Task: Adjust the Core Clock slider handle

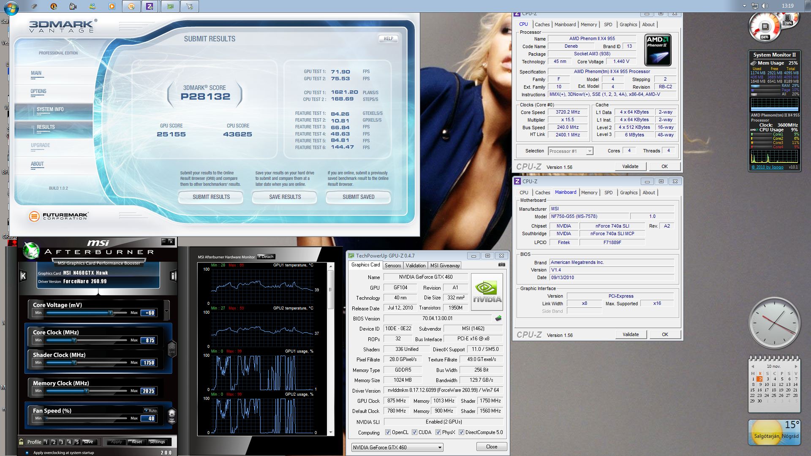Action: click(x=74, y=340)
